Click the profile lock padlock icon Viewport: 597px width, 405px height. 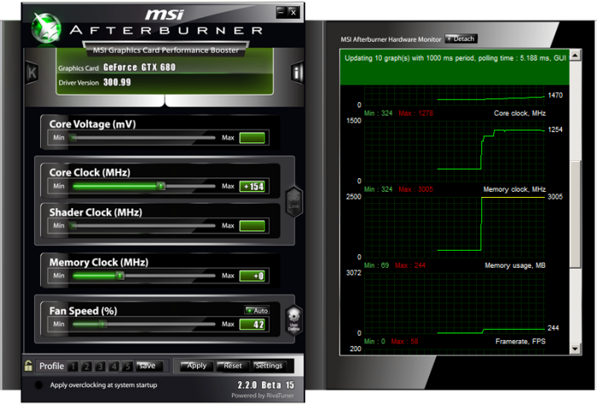coord(28,366)
